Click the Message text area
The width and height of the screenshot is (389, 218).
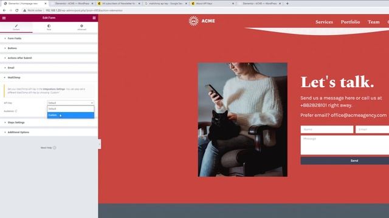click(x=345, y=145)
